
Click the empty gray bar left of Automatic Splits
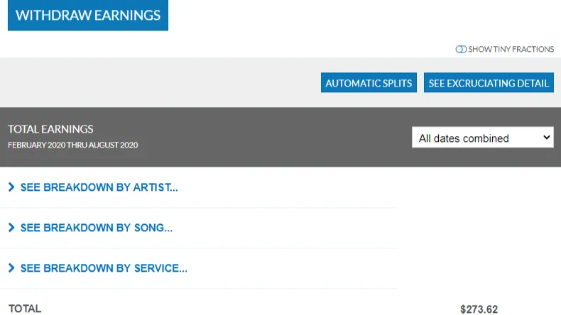tap(156, 83)
